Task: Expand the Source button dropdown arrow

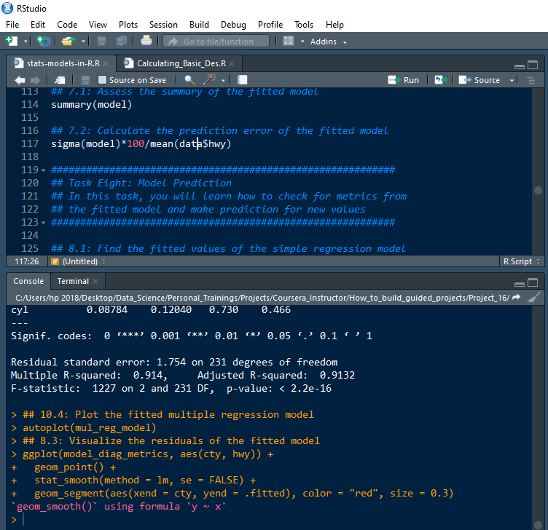Action: click(x=512, y=80)
